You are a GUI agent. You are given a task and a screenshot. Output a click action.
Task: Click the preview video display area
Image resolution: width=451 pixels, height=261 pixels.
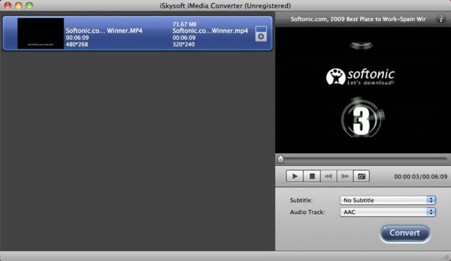pyautogui.click(x=363, y=90)
